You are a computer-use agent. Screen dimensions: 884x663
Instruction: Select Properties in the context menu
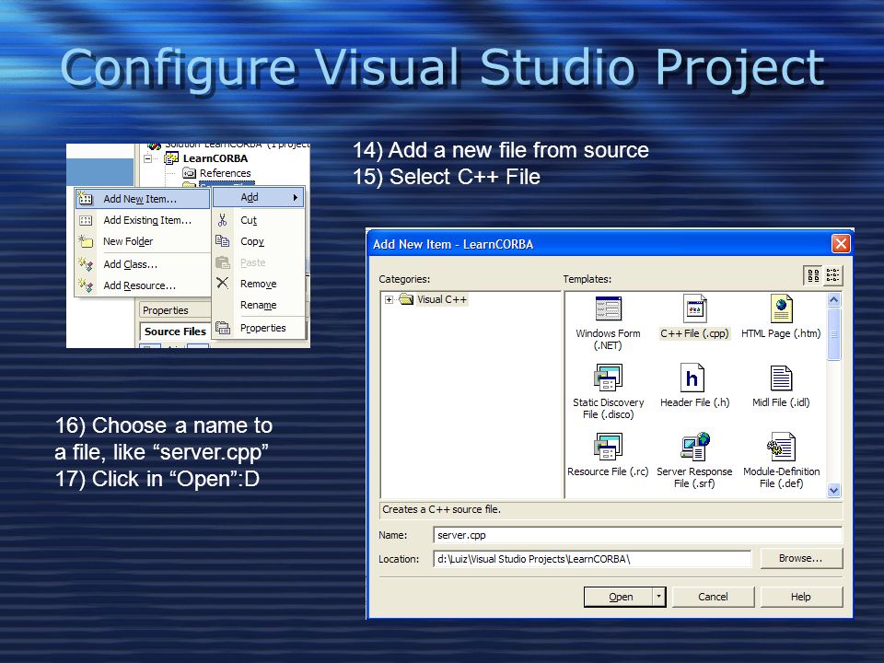[259, 328]
